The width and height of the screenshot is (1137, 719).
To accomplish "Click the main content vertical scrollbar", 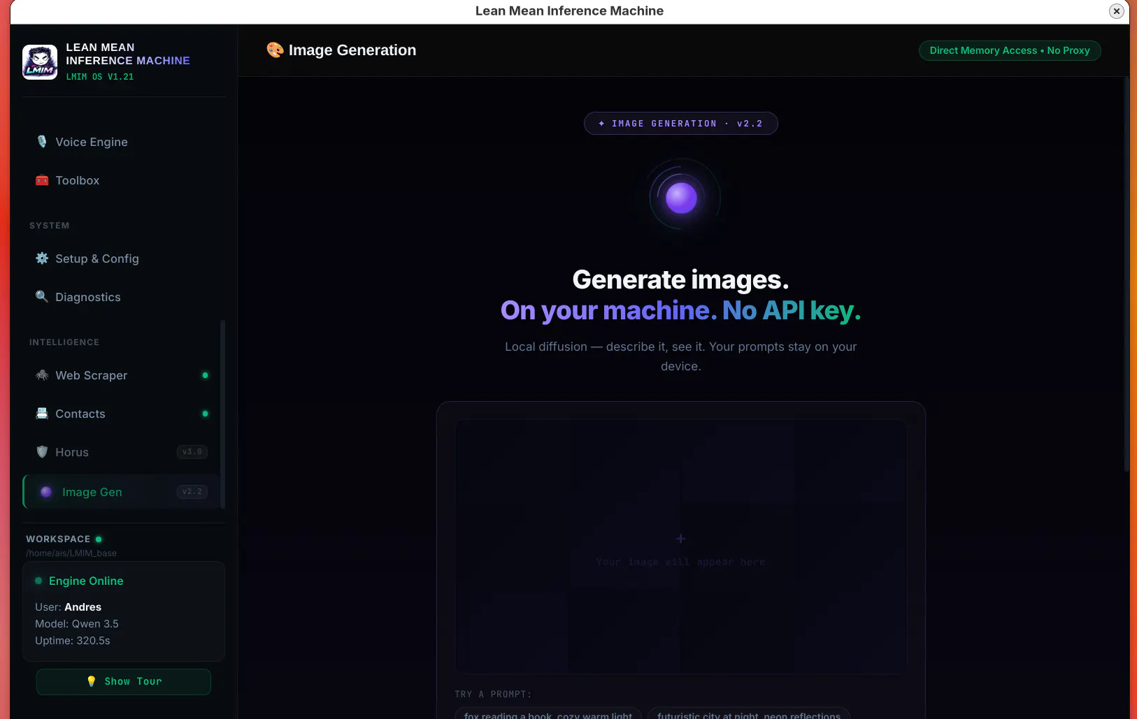I will click(1126, 274).
